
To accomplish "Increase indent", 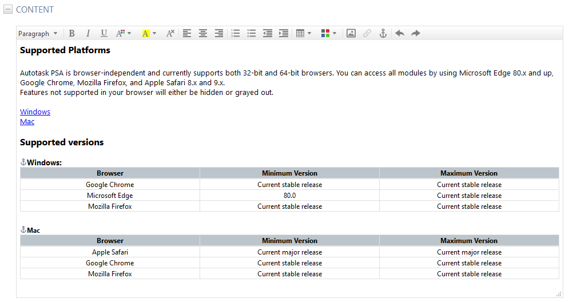I will [x=284, y=33].
